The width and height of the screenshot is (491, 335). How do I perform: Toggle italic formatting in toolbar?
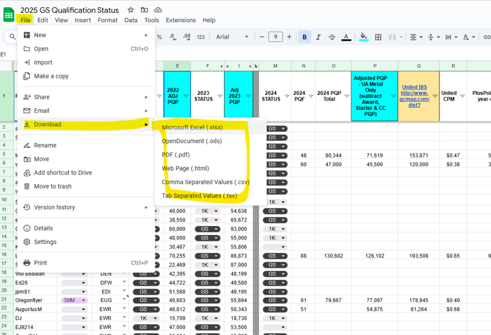(318, 37)
